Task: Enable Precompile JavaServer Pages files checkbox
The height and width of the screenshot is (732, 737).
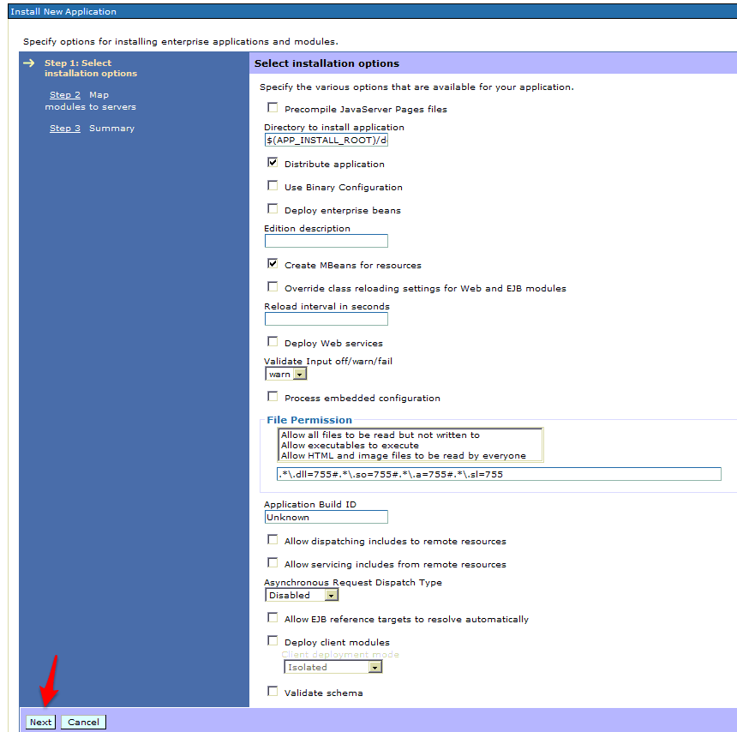Action: pos(273,108)
